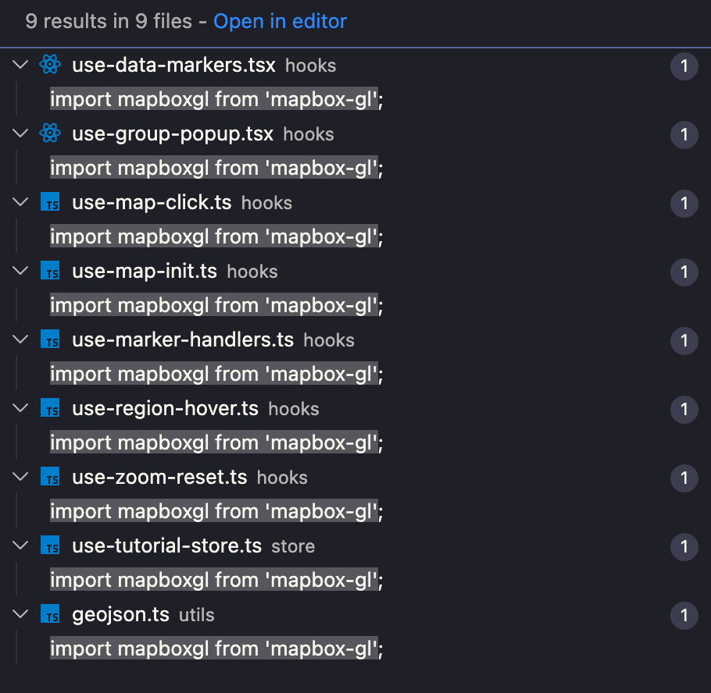711x693 pixels.
Task: Collapse the use-zoom-reset.ts result group
Action: point(20,478)
